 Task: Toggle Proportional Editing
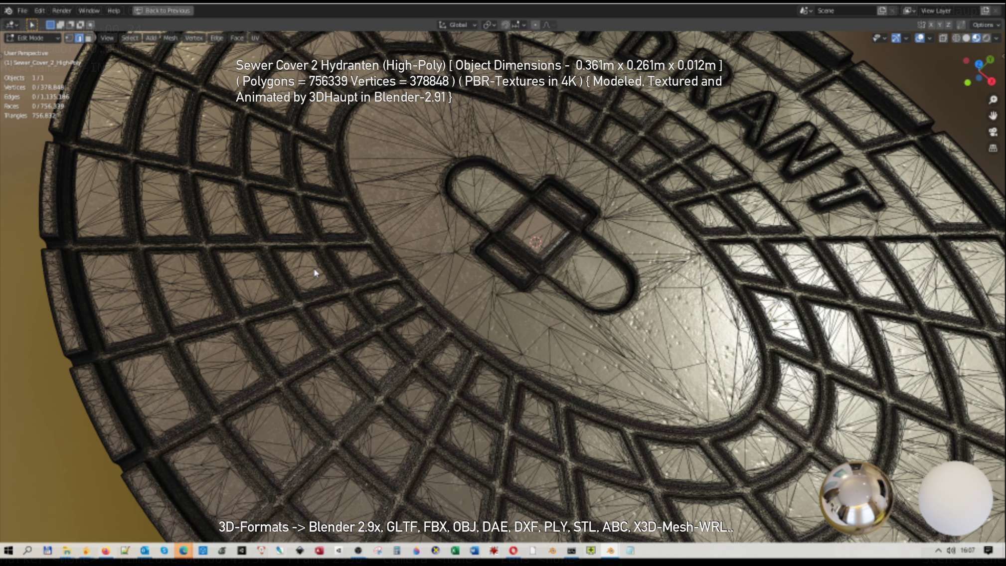tap(535, 24)
